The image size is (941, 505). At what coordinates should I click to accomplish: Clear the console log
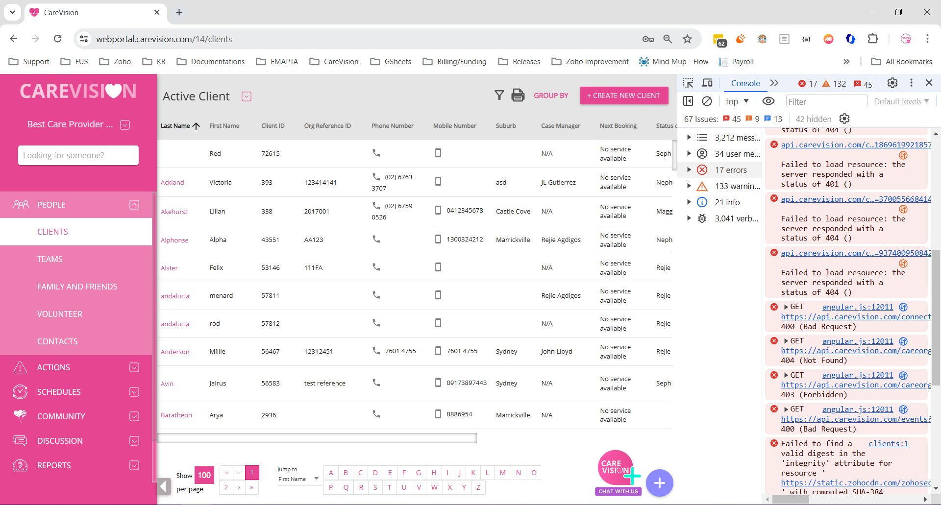pos(707,101)
